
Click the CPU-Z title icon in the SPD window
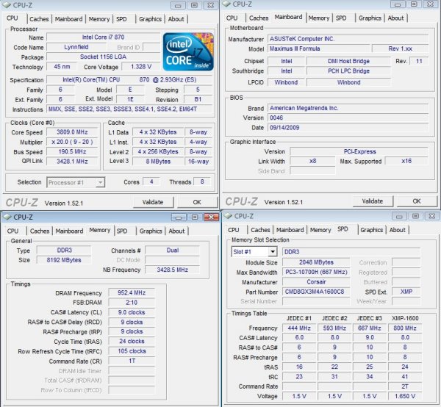pyautogui.click(x=228, y=216)
